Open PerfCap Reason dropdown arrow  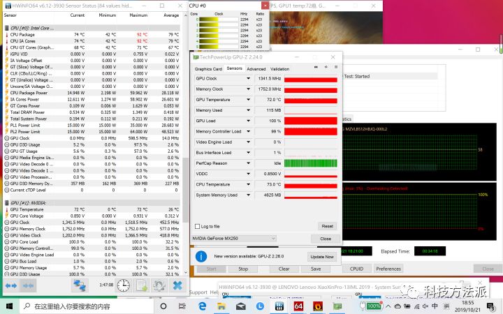click(x=248, y=163)
